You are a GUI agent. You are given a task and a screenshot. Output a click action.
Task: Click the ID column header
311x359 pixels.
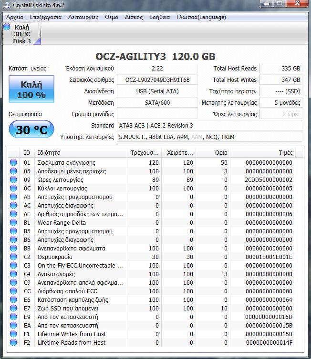coord(27,153)
